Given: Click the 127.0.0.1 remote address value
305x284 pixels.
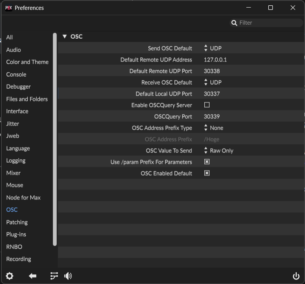Looking at the screenshot, I should (215, 60).
